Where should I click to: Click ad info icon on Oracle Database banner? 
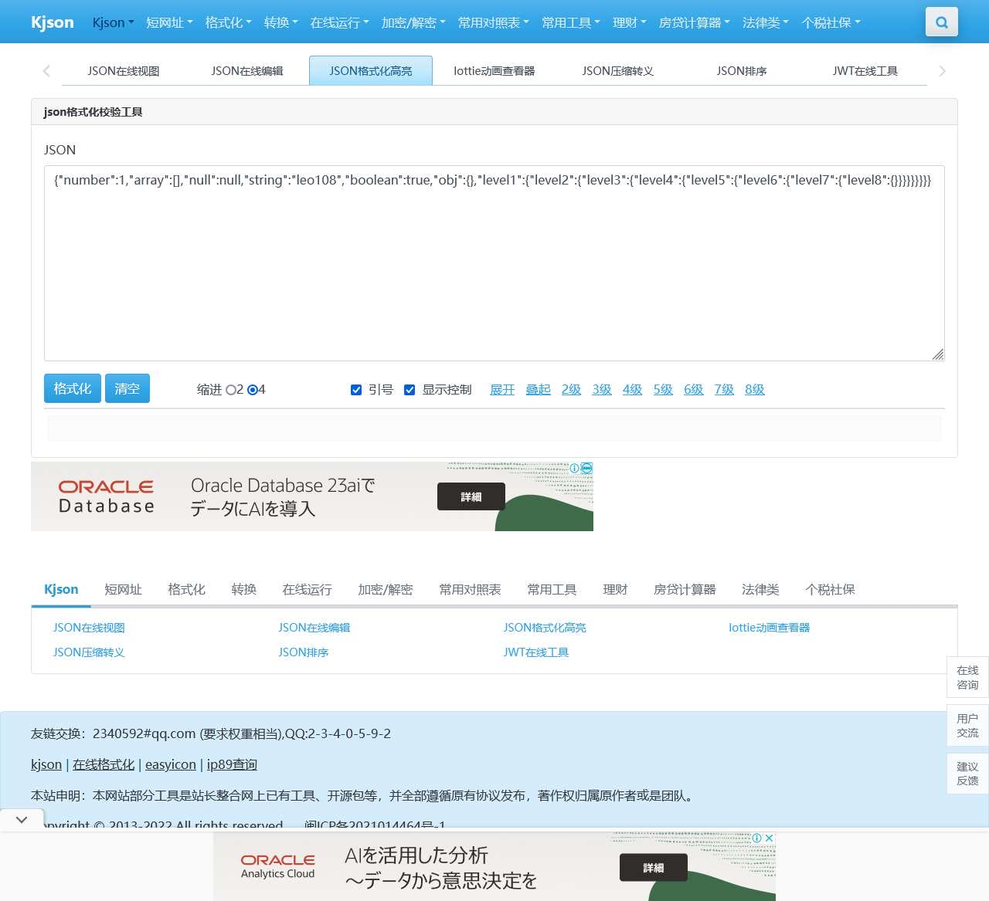point(575,468)
